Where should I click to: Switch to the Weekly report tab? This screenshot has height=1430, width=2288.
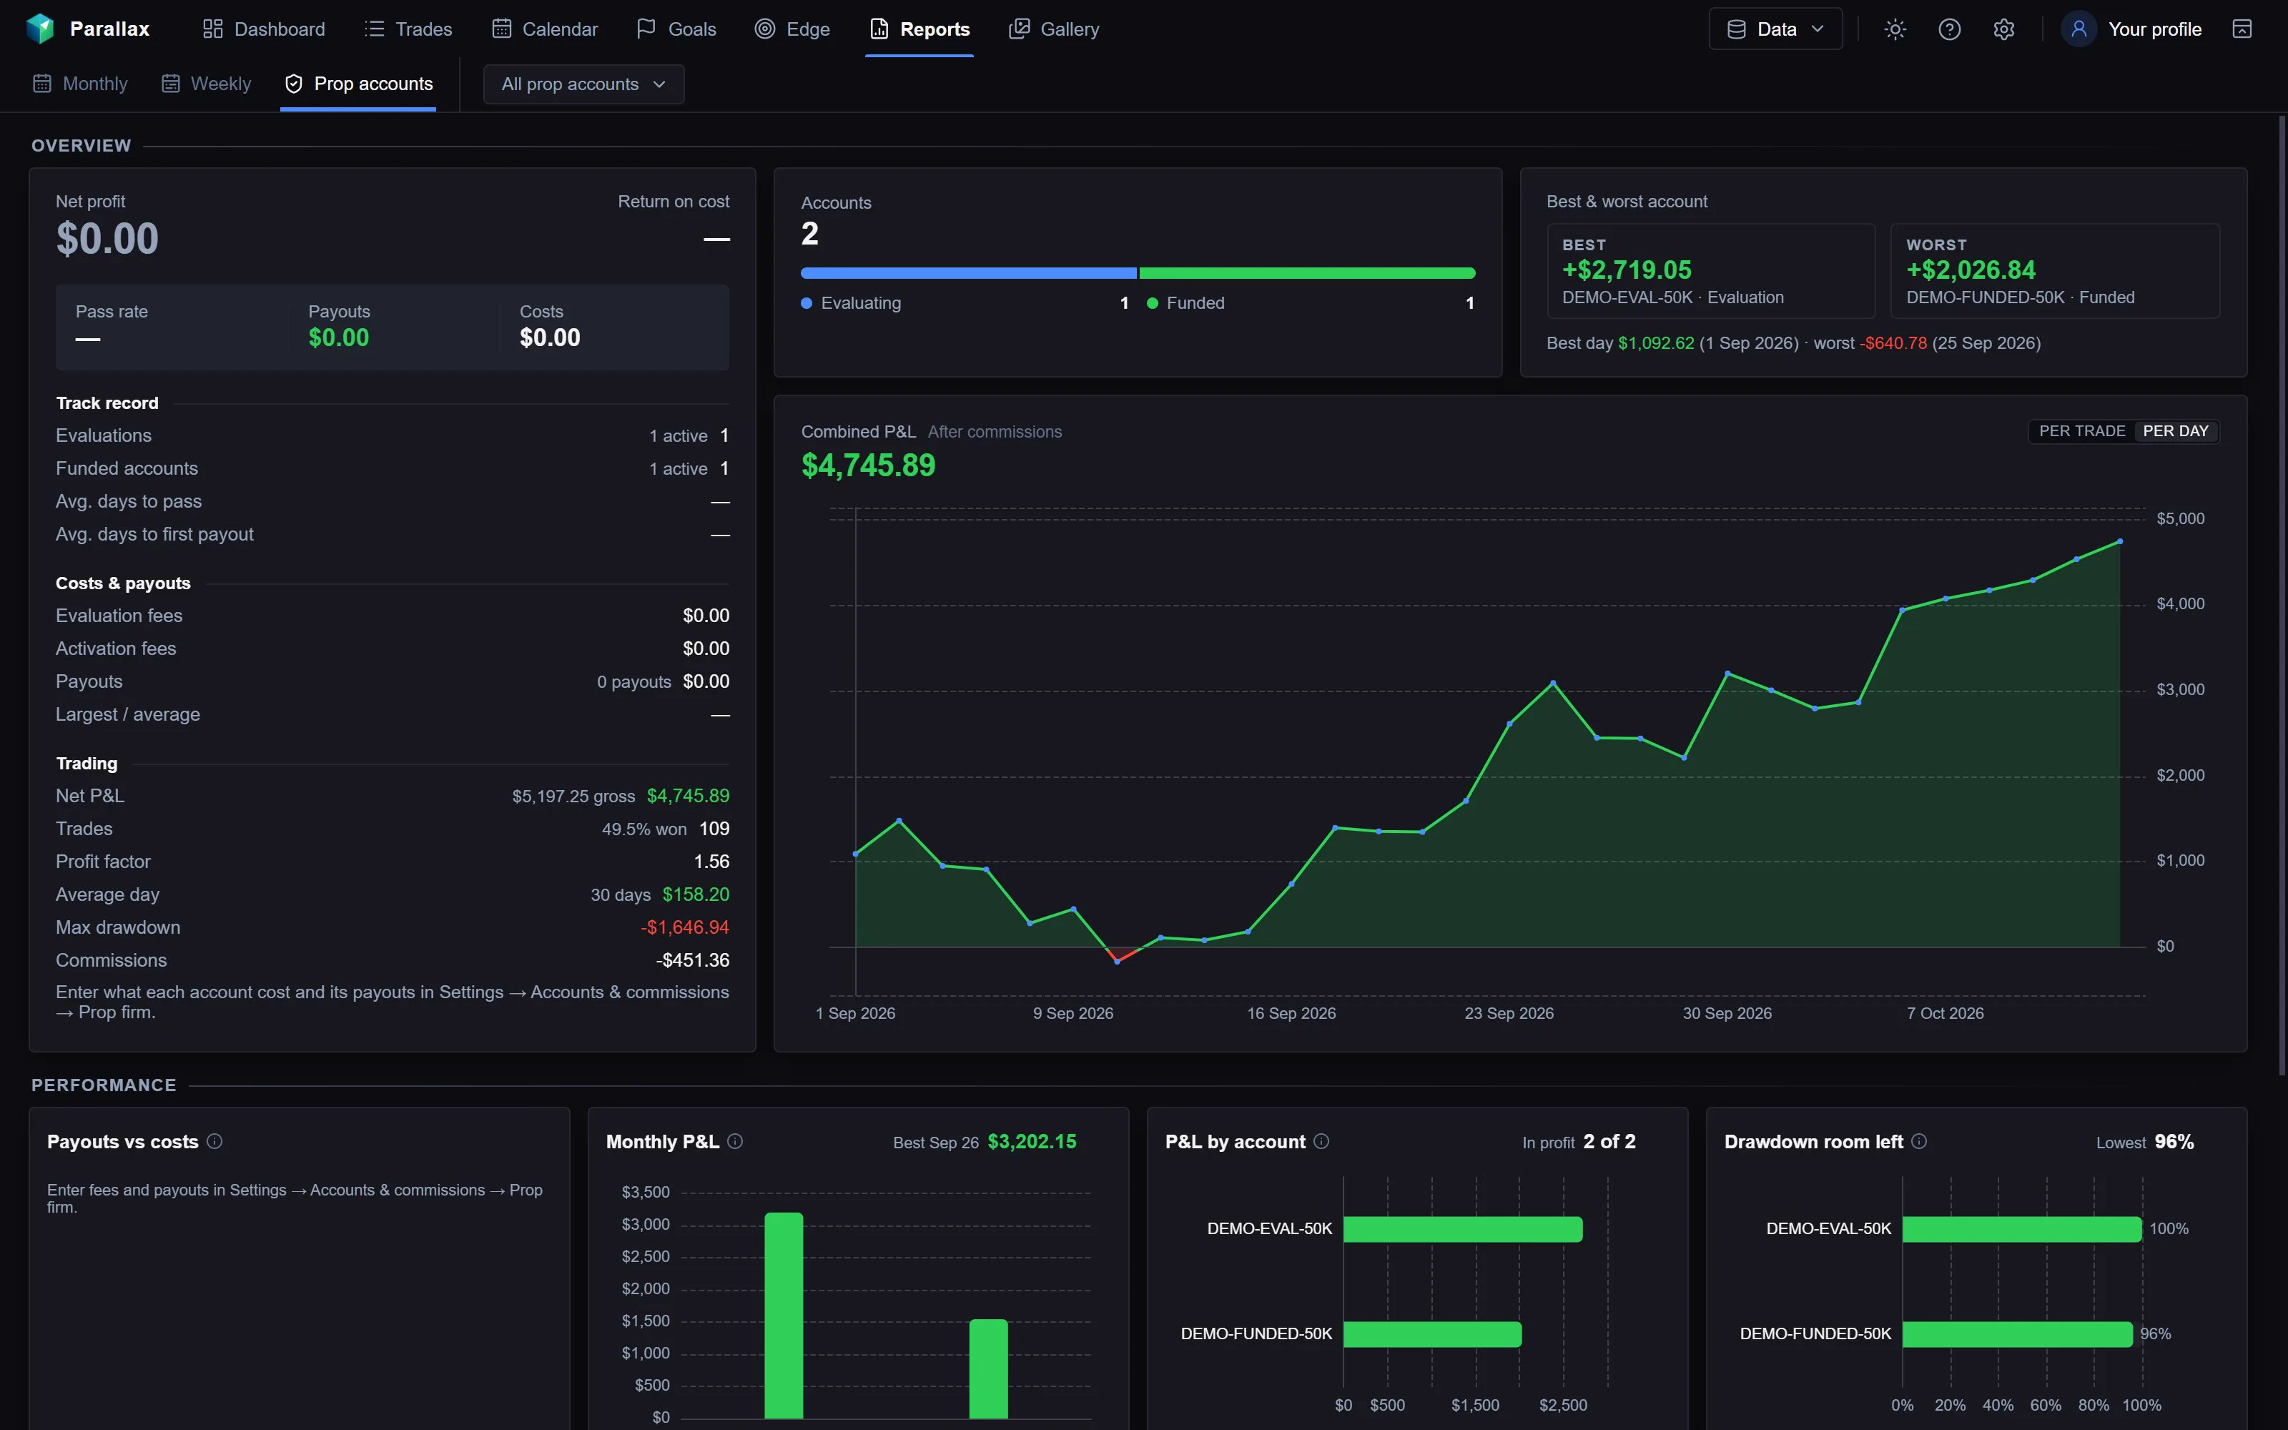(206, 84)
